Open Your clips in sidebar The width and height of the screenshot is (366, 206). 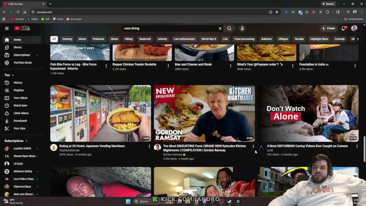pyautogui.click(x=21, y=128)
